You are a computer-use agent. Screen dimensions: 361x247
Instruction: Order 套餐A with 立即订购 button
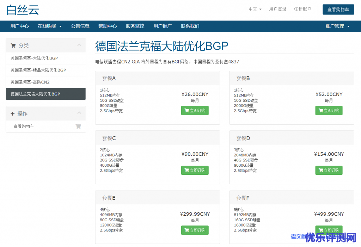tap(195, 111)
